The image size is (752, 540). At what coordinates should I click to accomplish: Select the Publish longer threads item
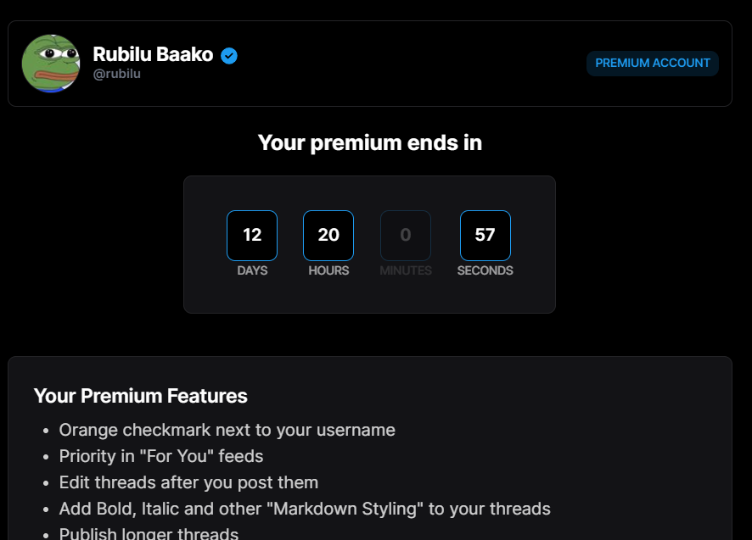pos(149,533)
